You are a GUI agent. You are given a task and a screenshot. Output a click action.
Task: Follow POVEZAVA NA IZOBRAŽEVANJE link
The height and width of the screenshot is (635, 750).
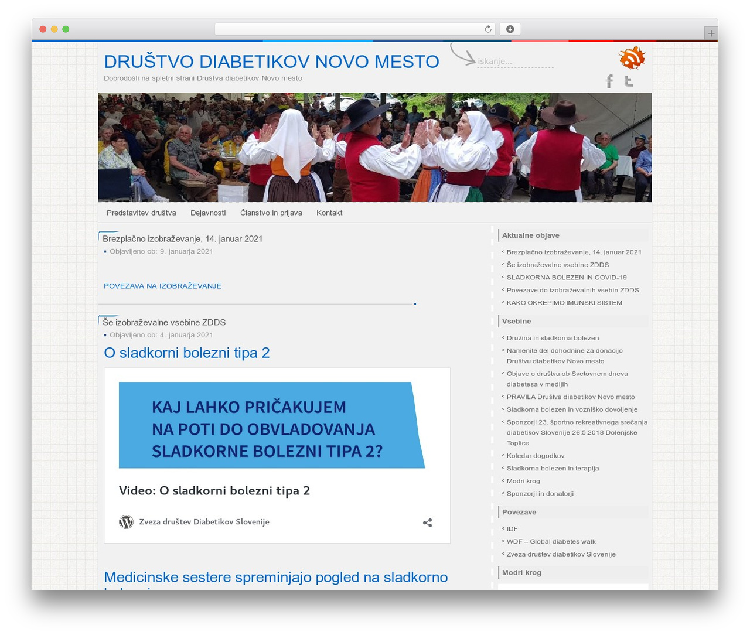click(162, 286)
